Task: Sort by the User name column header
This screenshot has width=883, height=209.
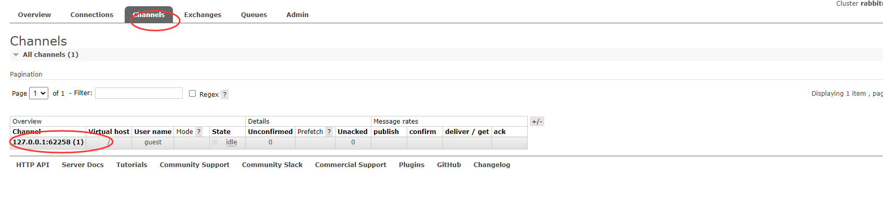Action: [x=153, y=132]
